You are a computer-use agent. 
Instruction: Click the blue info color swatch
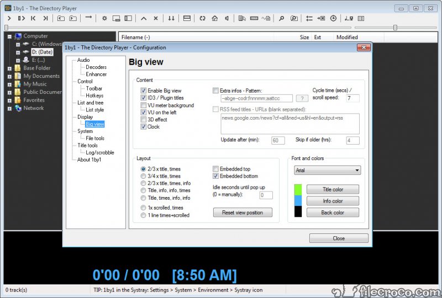pos(298,200)
